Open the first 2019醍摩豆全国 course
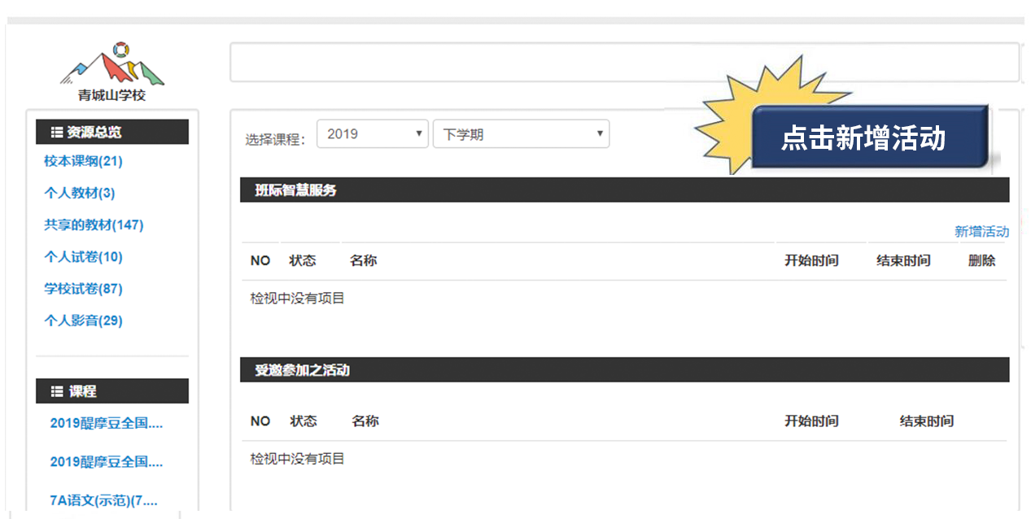 [x=107, y=423]
